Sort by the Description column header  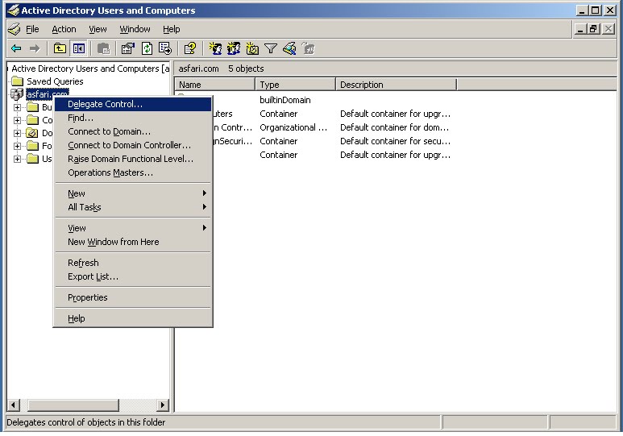(x=397, y=85)
